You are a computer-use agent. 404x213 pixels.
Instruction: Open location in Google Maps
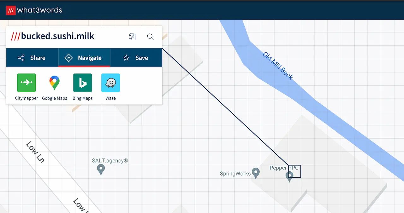[55, 83]
